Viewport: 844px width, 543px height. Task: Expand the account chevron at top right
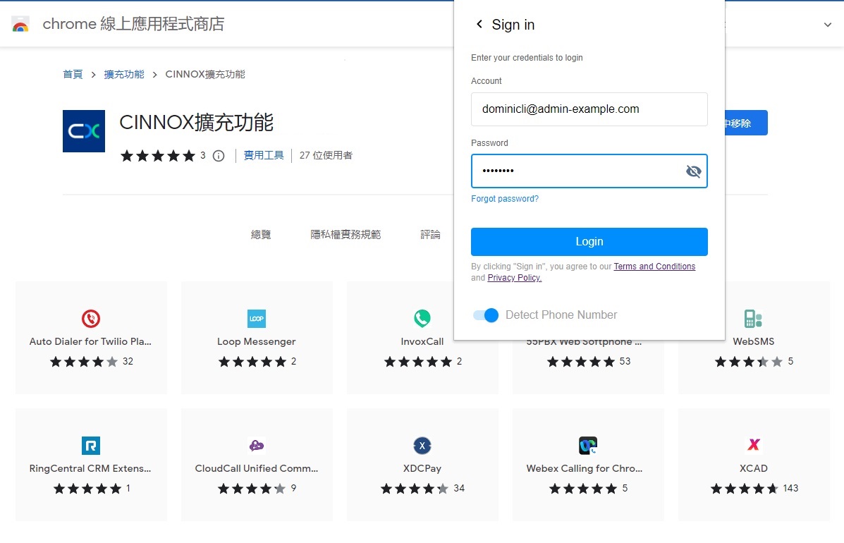(x=828, y=25)
